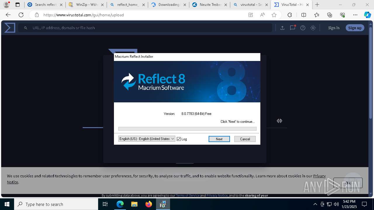Cancel the Macrium Reflect installation
Screen dimensions: 374x210
(245, 139)
